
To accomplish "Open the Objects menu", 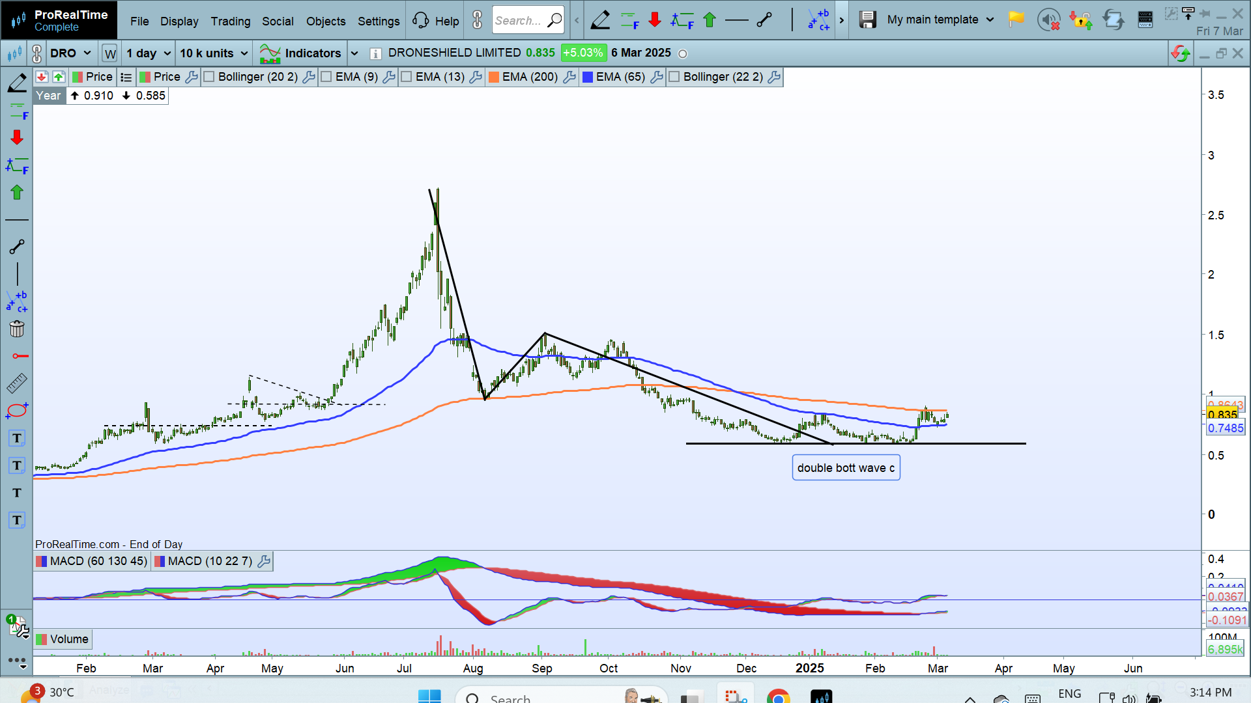I will (326, 21).
